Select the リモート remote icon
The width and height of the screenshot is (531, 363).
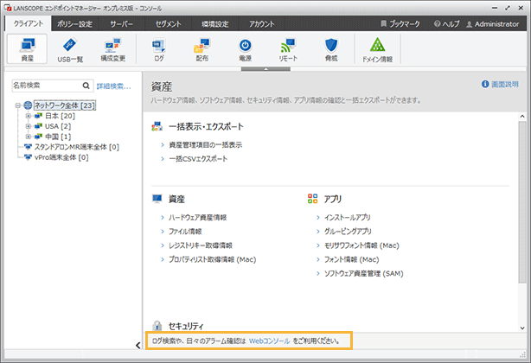tap(287, 48)
